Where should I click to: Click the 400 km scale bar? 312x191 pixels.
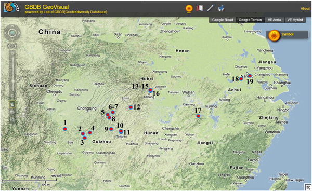coord(29,180)
